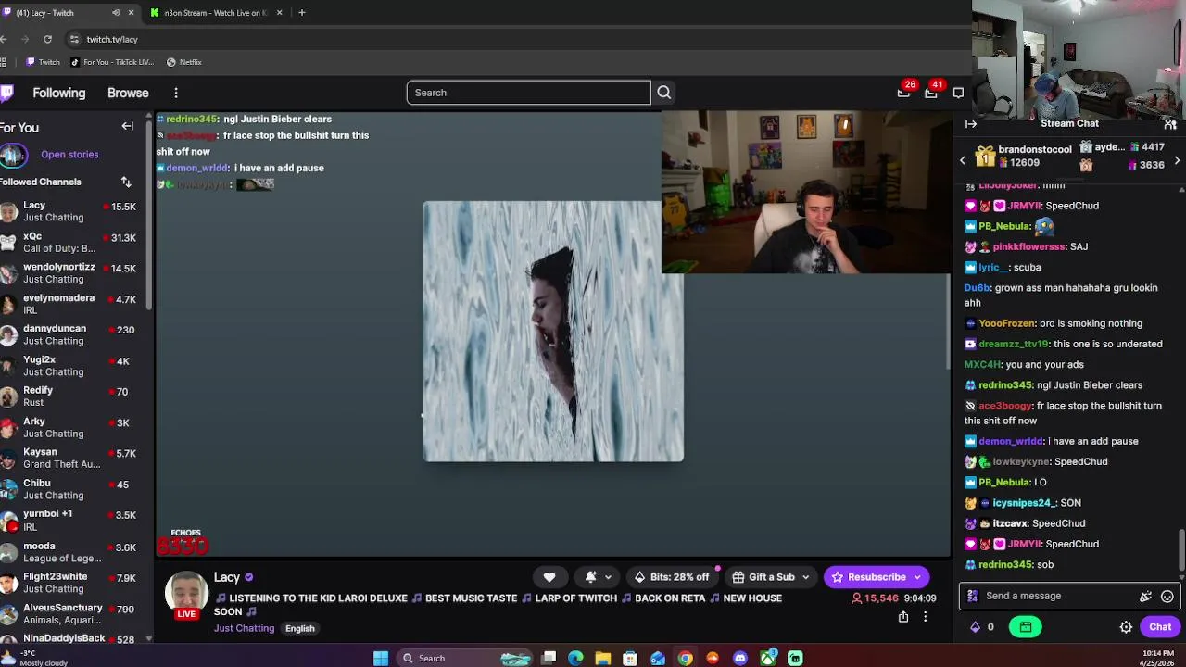Open the Windows Start menu
The height and width of the screenshot is (667, 1186).
[x=380, y=659]
